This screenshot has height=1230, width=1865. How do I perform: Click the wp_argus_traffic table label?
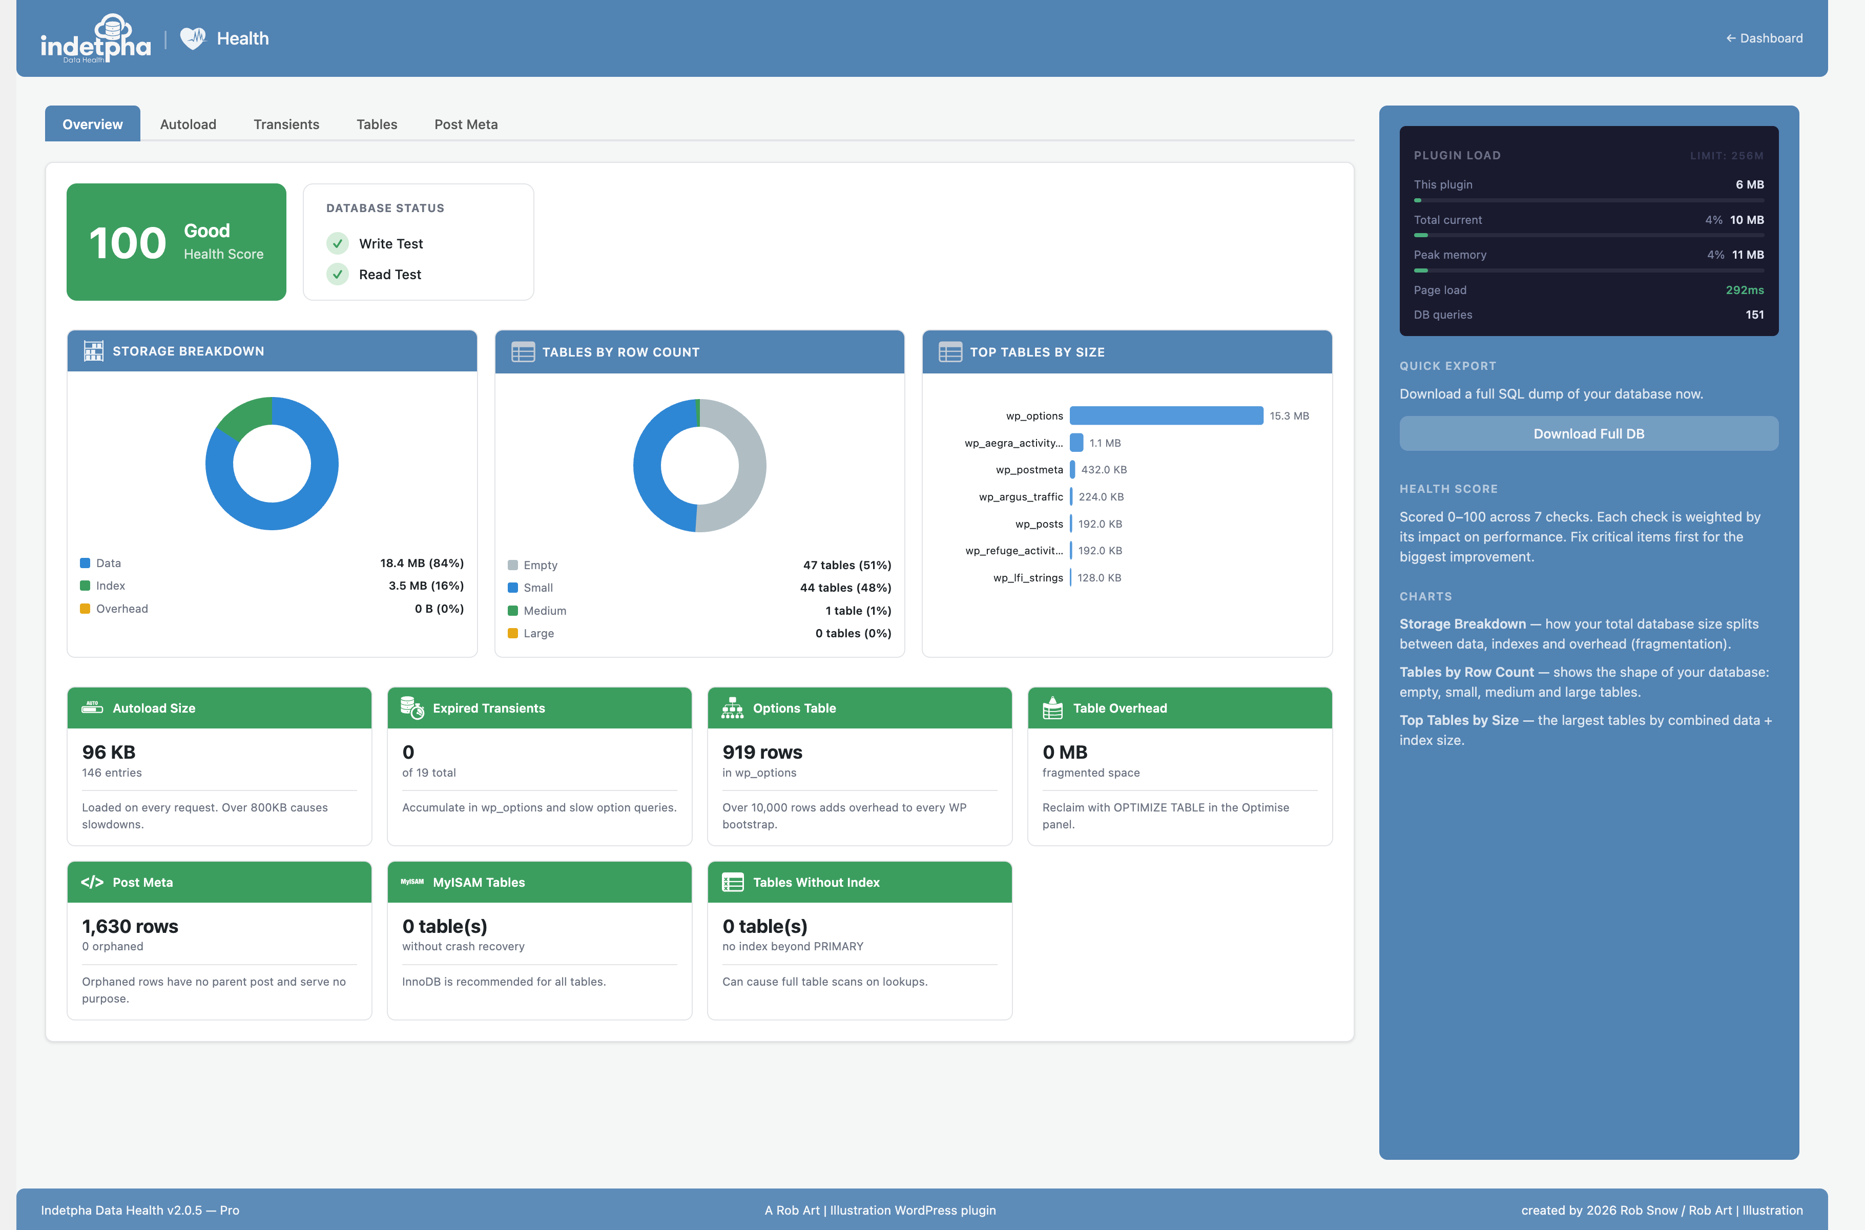point(1021,496)
